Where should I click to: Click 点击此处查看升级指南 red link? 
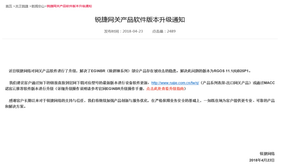pos(165,89)
